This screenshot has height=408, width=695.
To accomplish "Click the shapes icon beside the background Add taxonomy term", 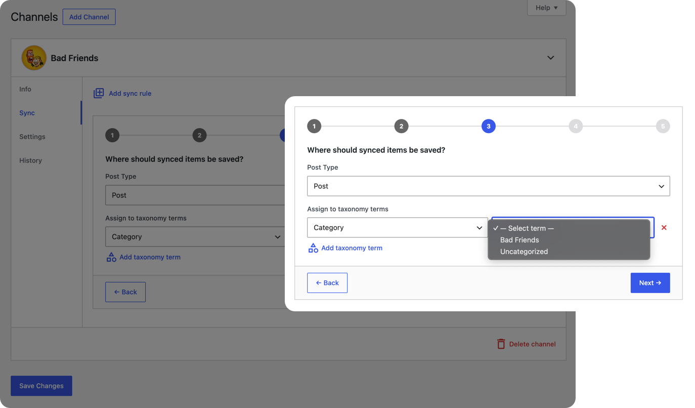I will click(x=111, y=257).
